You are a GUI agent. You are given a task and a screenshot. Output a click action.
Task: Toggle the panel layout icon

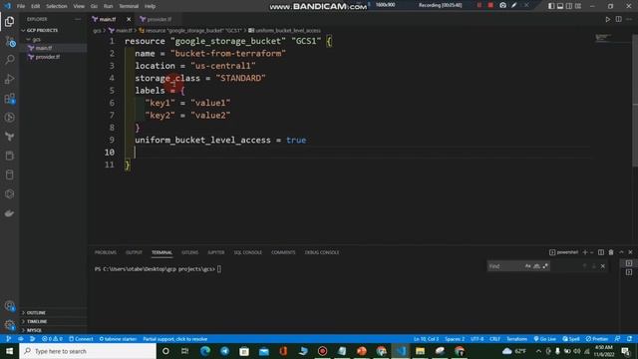[x=560, y=6]
